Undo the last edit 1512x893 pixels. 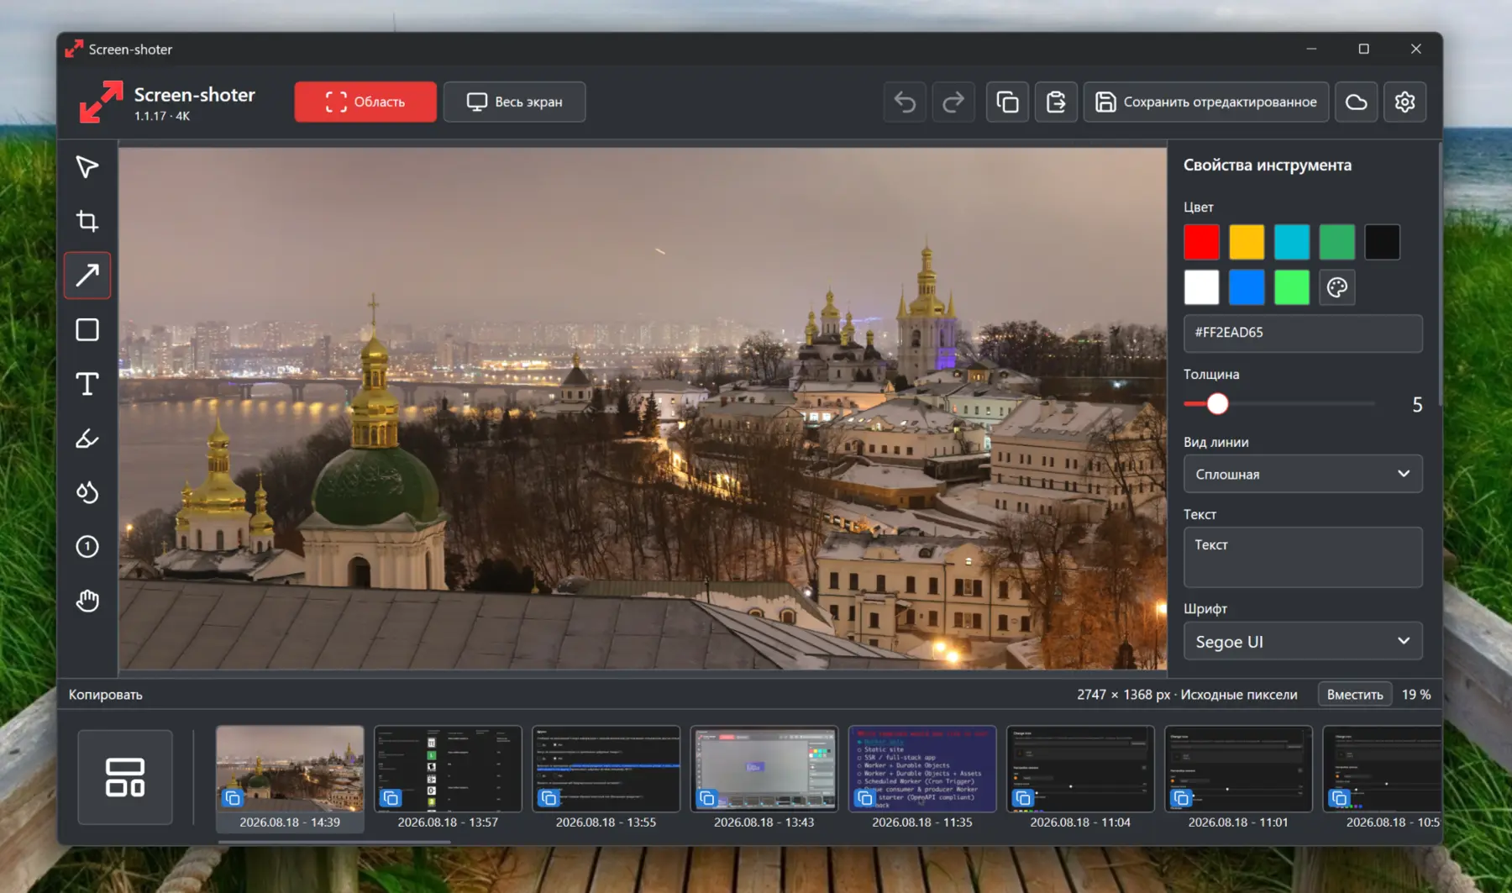click(905, 102)
